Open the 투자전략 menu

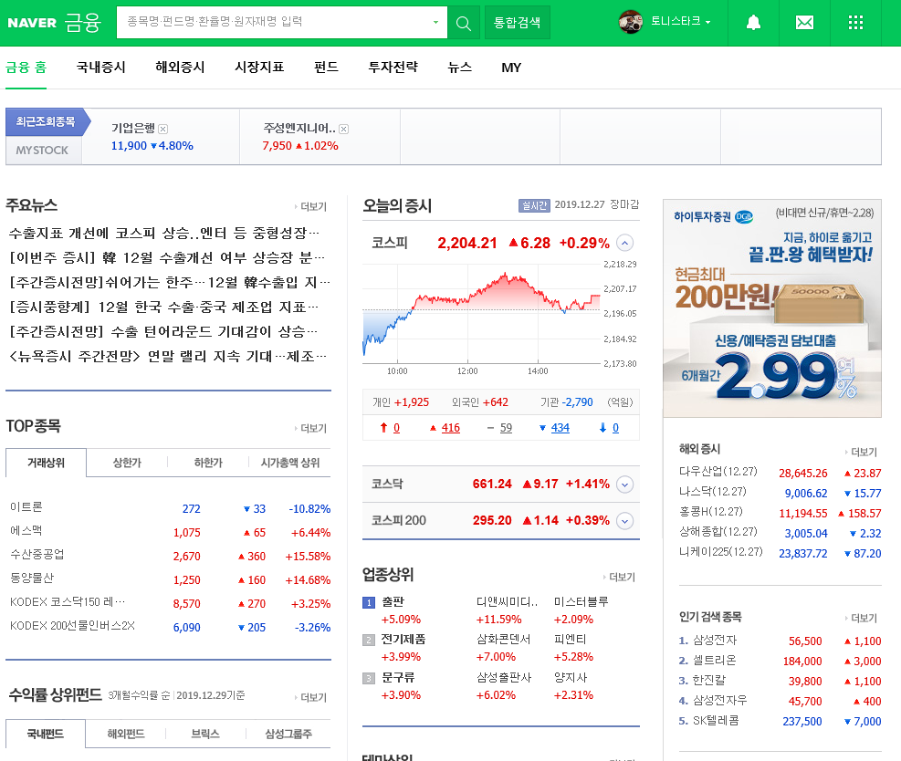393,68
